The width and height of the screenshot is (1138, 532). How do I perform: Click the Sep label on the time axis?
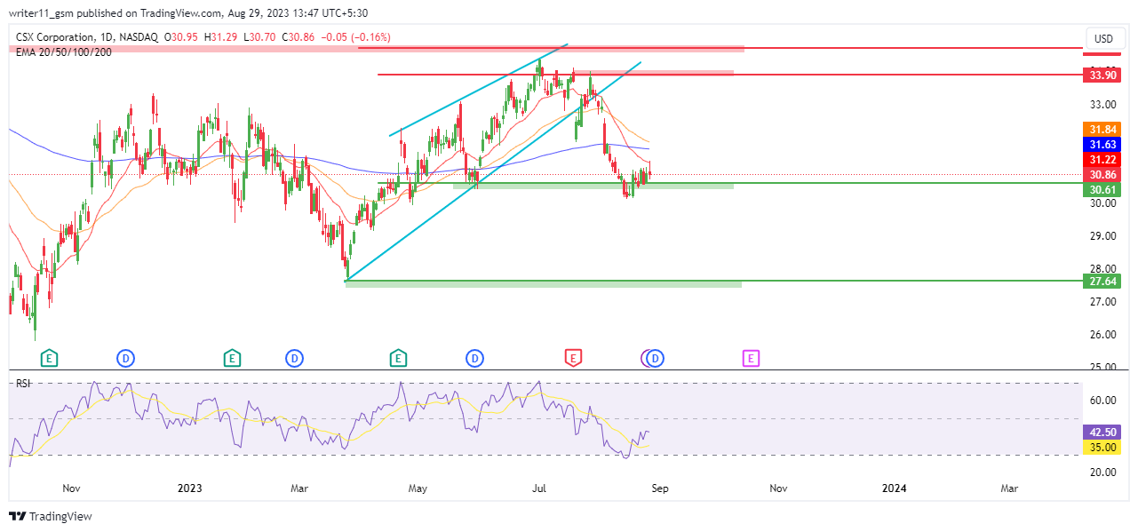coord(658,488)
